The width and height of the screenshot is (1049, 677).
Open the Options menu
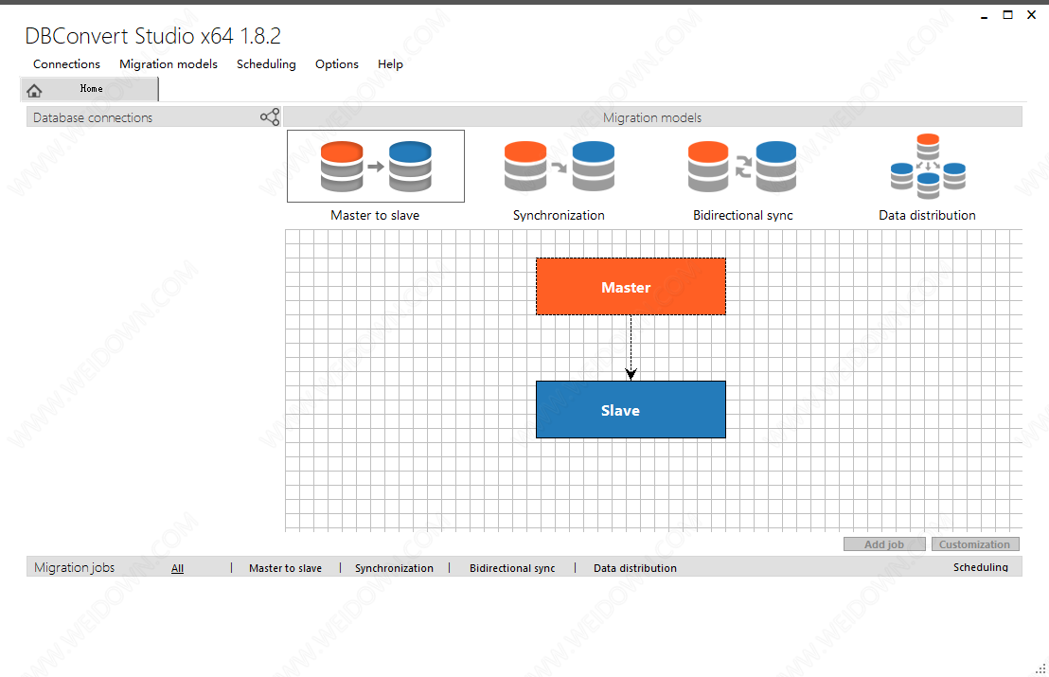pos(337,64)
